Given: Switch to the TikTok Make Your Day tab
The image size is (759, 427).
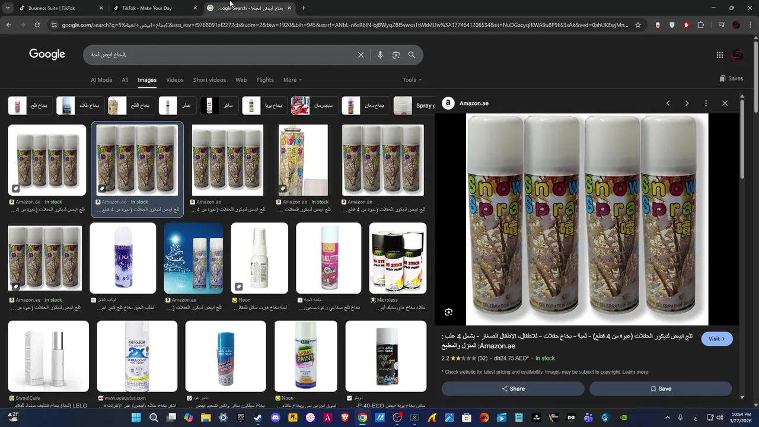Looking at the screenshot, I should [x=155, y=8].
